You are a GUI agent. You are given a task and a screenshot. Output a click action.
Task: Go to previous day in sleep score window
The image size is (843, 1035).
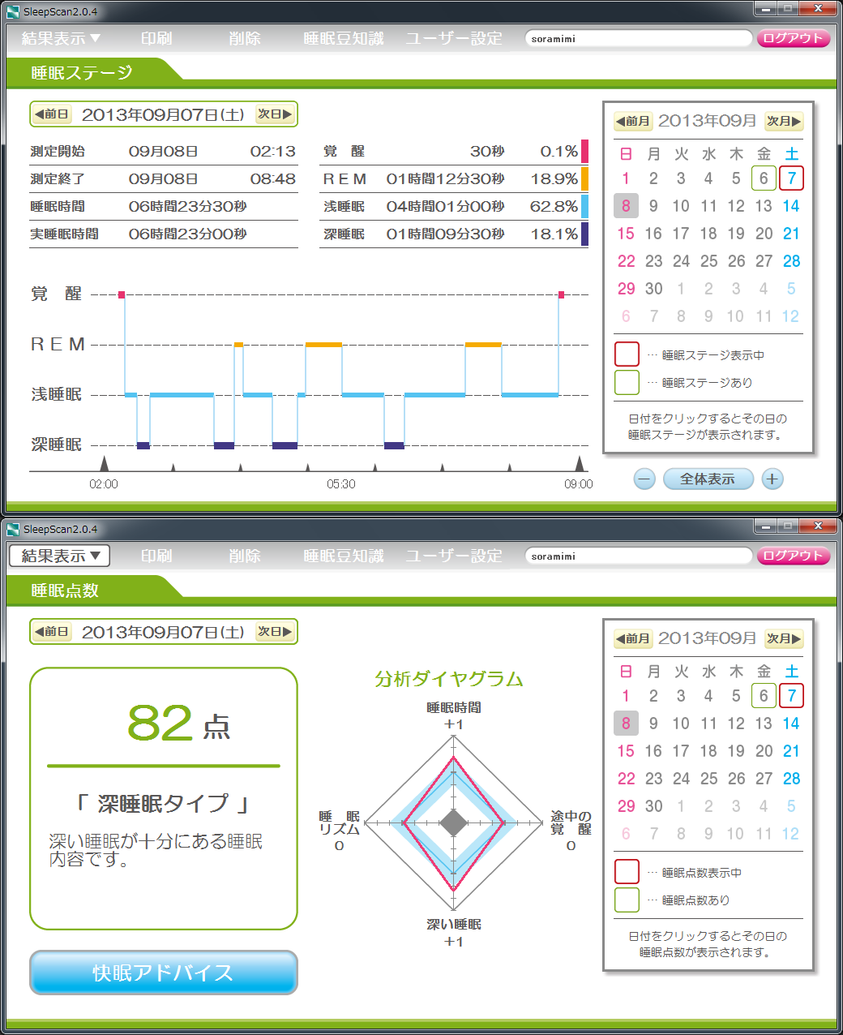coord(52,632)
